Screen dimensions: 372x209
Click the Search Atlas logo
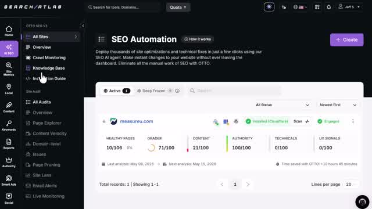click(33, 7)
